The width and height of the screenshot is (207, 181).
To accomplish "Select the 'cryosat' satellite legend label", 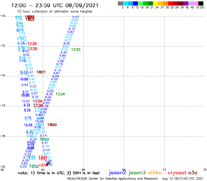I will tap(177, 173).
